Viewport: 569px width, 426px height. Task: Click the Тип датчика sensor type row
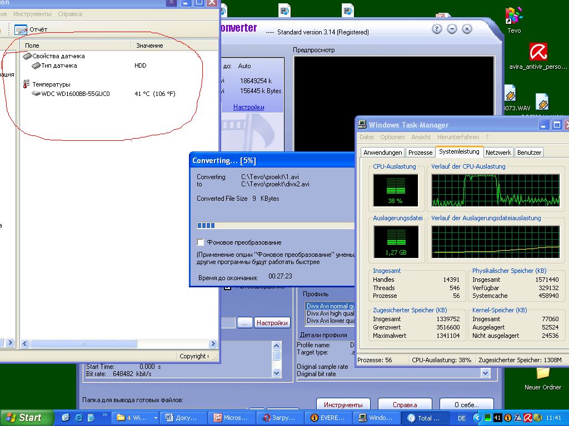pos(59,65)
